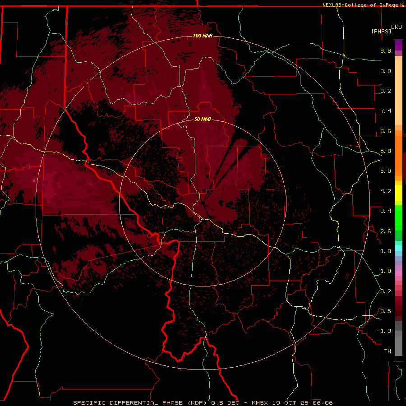Click the 7.4 scale value

tap(386, 111)
